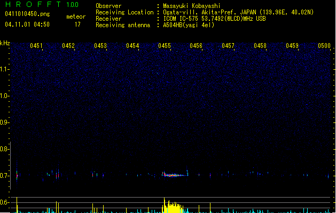Select the 0.7 frequency axis label
The width and height of the screenshot is (336, 213).
5,176
